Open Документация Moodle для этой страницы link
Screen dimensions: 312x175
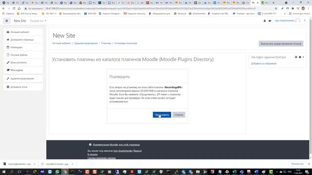(116, 145)
